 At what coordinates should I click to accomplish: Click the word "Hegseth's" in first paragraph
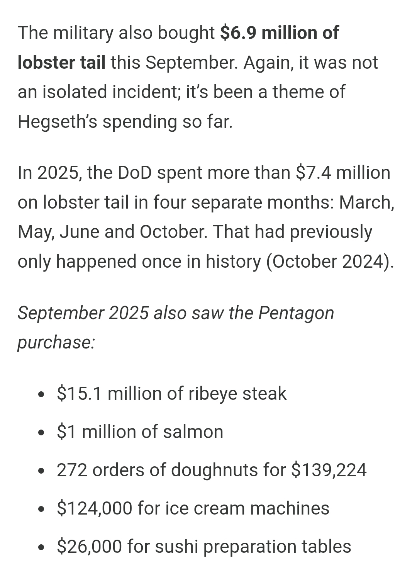[x=57, y=122]
